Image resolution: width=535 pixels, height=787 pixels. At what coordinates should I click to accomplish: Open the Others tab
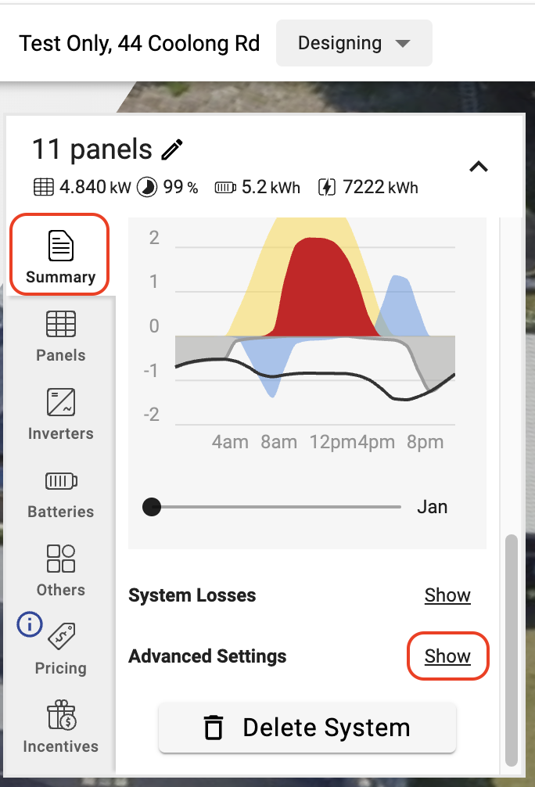pyautogui.click(x=61, y=571)
